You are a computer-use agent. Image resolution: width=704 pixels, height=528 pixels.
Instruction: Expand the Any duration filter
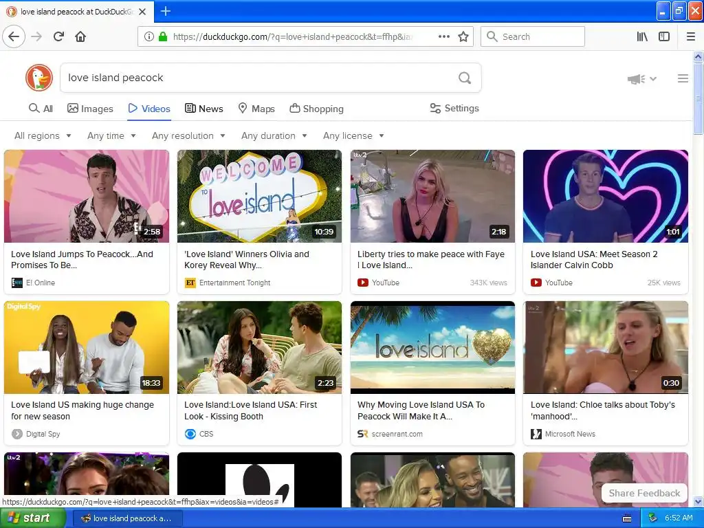(x=274, y=135)
